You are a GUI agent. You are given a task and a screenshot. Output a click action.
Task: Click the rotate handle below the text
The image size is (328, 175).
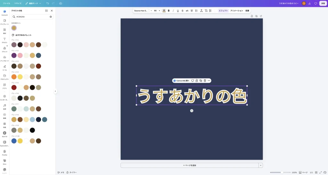192,111
